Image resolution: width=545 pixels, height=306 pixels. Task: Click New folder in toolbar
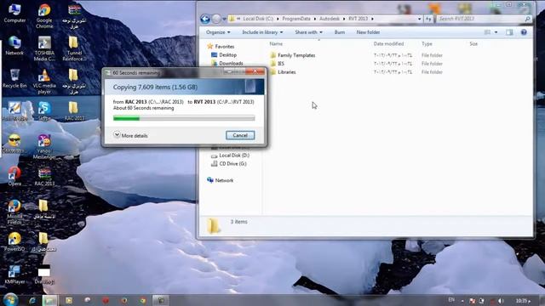(368, 32)
